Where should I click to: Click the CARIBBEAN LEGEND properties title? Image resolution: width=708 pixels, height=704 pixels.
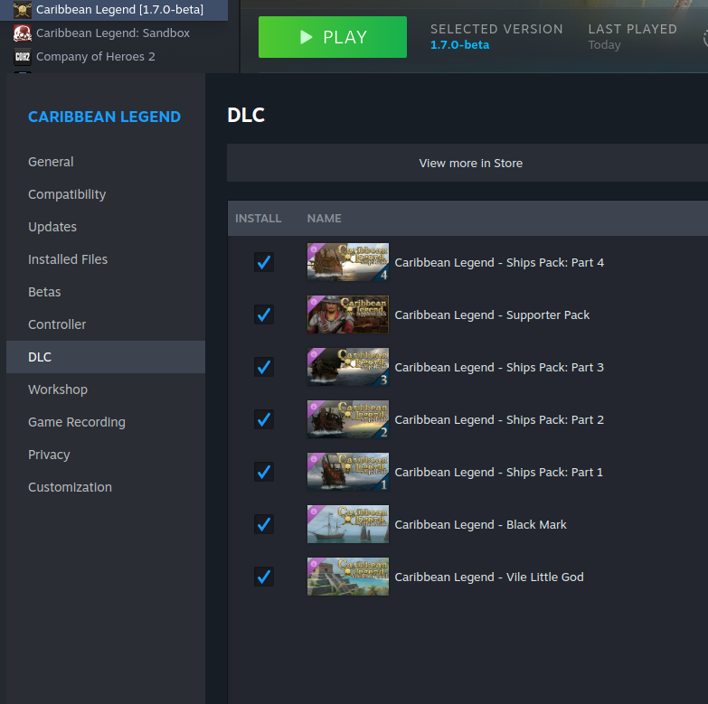tap(104, 117)
